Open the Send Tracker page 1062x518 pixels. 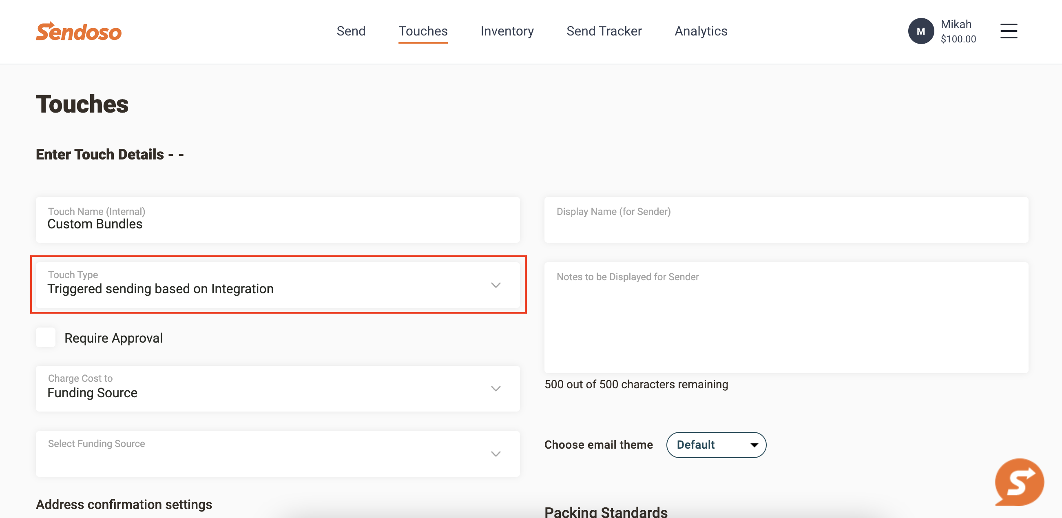(x=604, y=31)
